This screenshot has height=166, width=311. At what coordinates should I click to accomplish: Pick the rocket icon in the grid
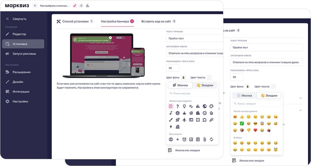tap(178, 120)
